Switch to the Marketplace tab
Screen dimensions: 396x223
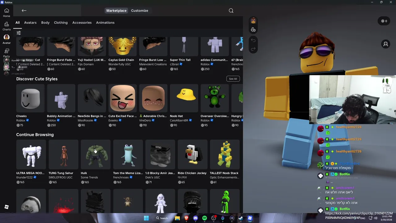point(116,11)
